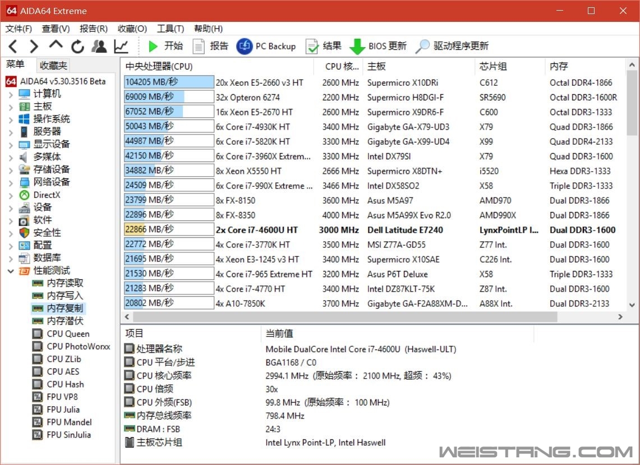
Task: Open the 内存读取 benchmark
Action: [58, 283]
